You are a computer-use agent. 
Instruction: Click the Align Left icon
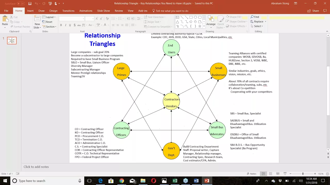113,25
